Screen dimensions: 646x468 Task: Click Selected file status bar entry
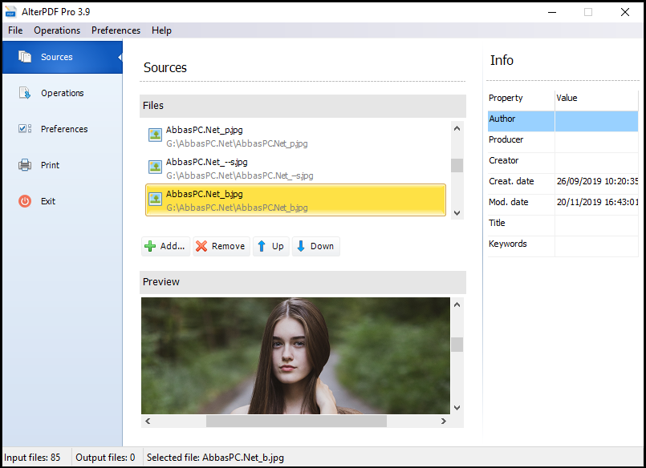[215, 458]
